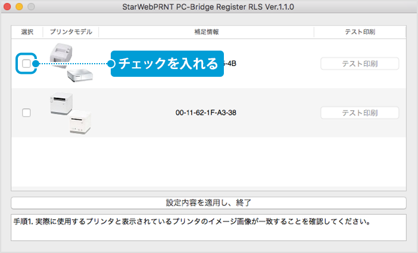The width and height of the screenshot is (418, 253).
Task: Select printer image beside 00-11-62-1F-A3-38
Action: click(71, 113)
